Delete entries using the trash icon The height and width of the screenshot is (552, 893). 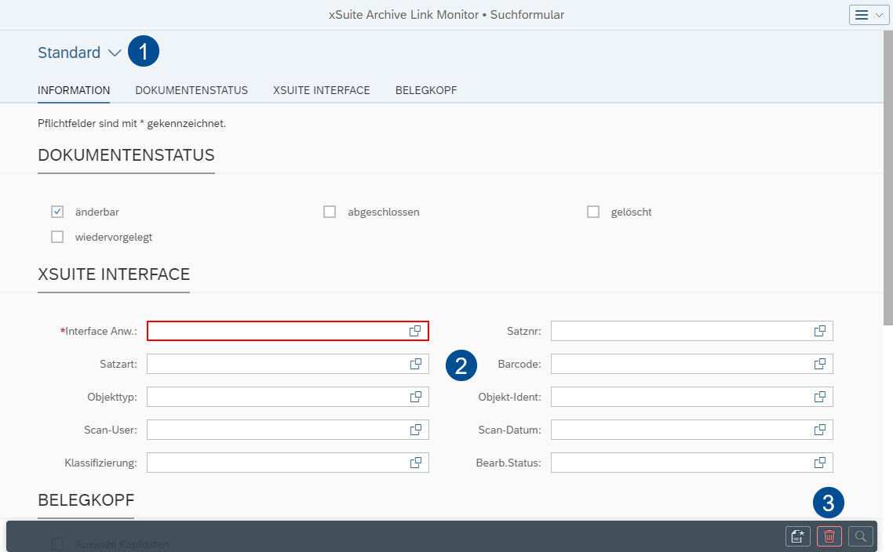point(829,536)
